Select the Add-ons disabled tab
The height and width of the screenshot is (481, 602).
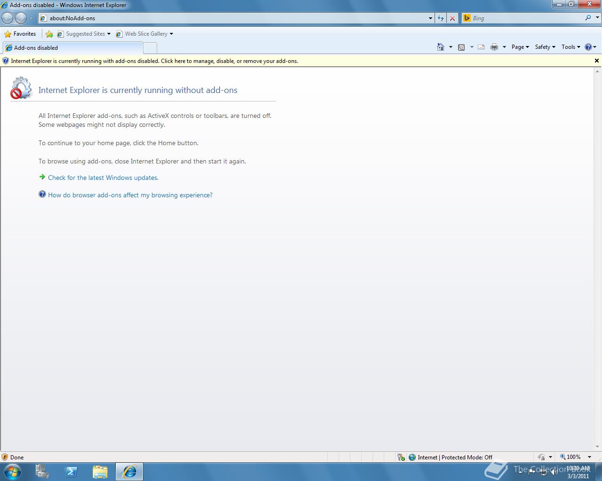[73, 48]
